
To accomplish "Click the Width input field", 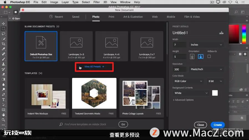I will pos(179,45).
